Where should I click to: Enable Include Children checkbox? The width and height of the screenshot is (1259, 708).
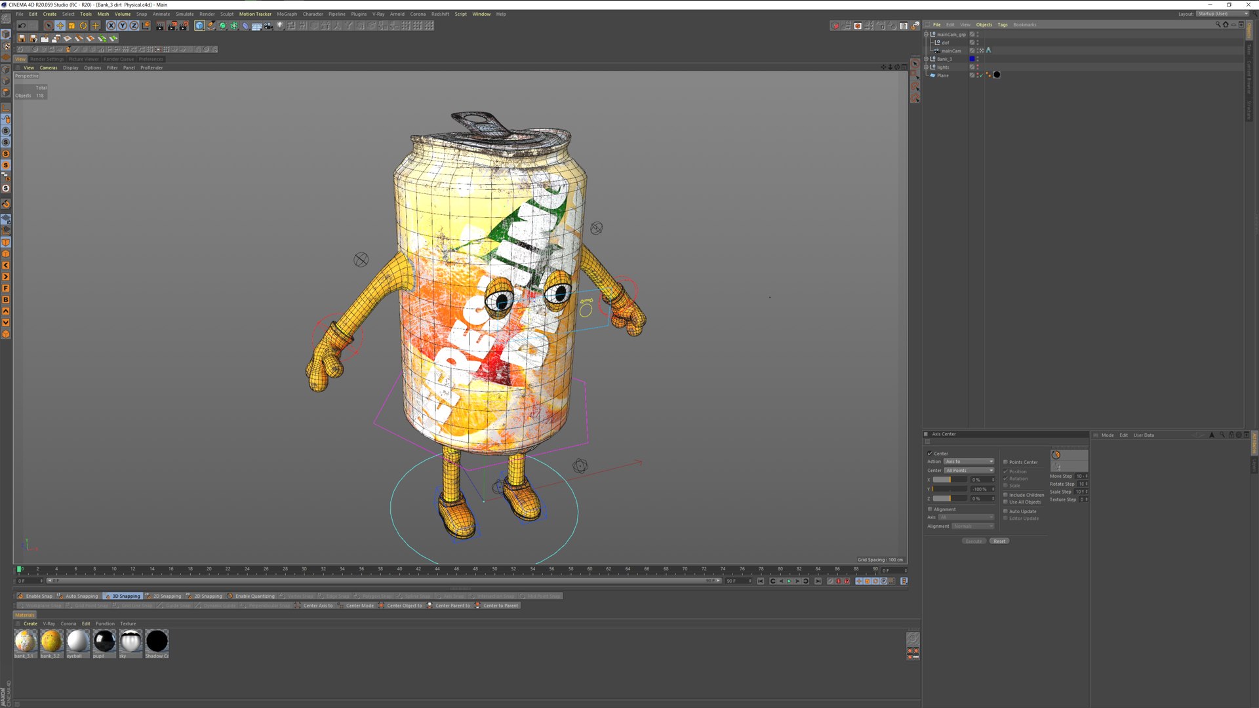(x=1005, y=495)
